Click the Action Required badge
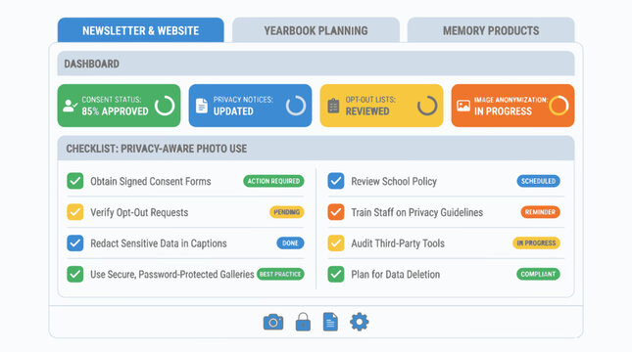 point(273,181)
